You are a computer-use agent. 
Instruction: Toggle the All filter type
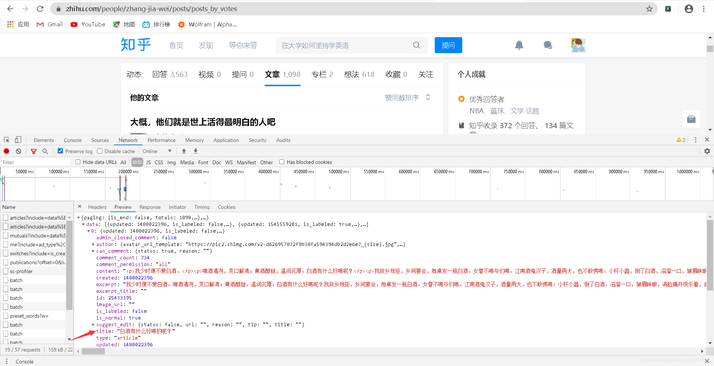pyautogui.click(x=123, y=162)
